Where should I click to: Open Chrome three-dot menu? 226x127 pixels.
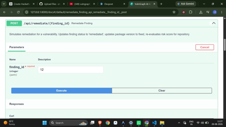222,12
